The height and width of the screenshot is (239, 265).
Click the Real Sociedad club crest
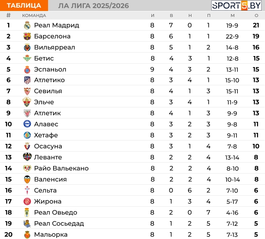pyautogui.click(x=27, y=223)
